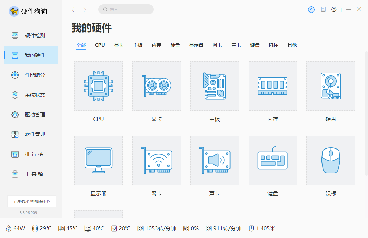Viewport: 368px width, 238px height.
Task: Open the 工具箱 toolbox
Action: 31,174
